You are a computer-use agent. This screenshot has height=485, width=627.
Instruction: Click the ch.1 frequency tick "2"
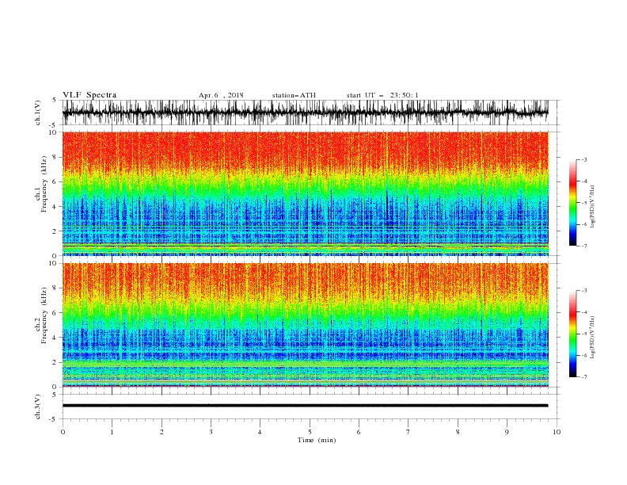[x=55, y=231]
